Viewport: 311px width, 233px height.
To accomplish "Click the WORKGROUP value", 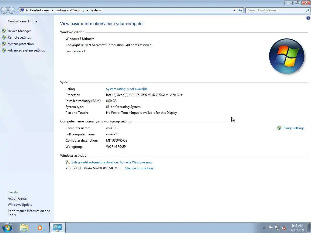I will pyautogui.click(x=116, y=147).
